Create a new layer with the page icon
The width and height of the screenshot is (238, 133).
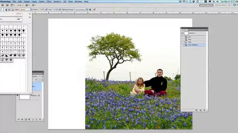pos(36,119)
